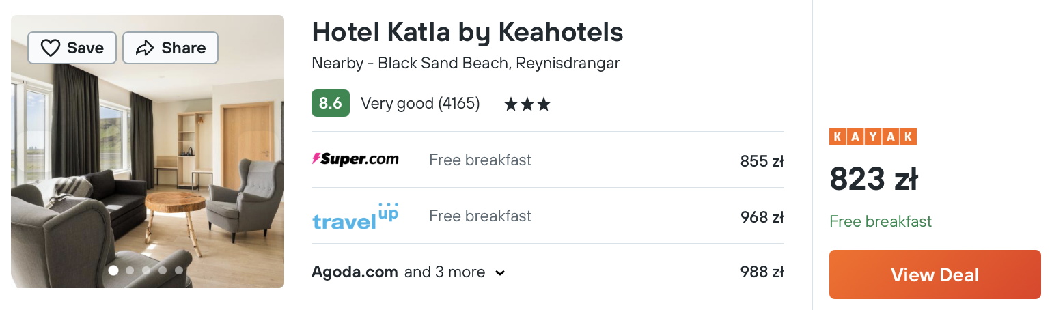Image resolution: width=1052 pixels, height=310 pixels.
Task: Open the Super.com 855 zł deal
Action: tap(548, 160)
